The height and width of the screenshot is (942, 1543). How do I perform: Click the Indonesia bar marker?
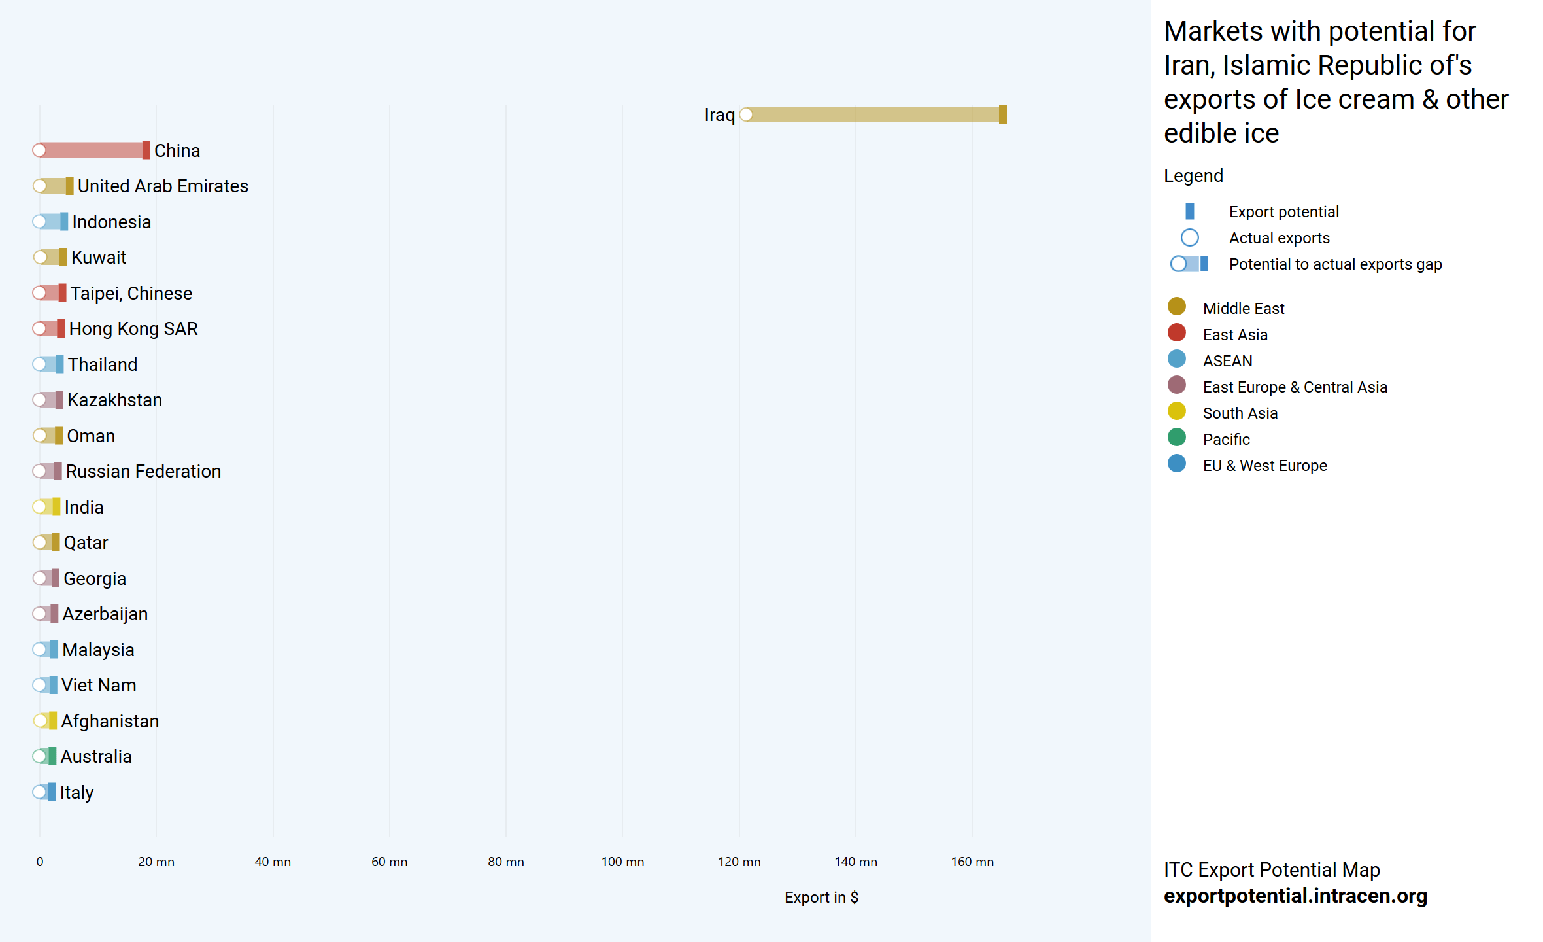63,222
